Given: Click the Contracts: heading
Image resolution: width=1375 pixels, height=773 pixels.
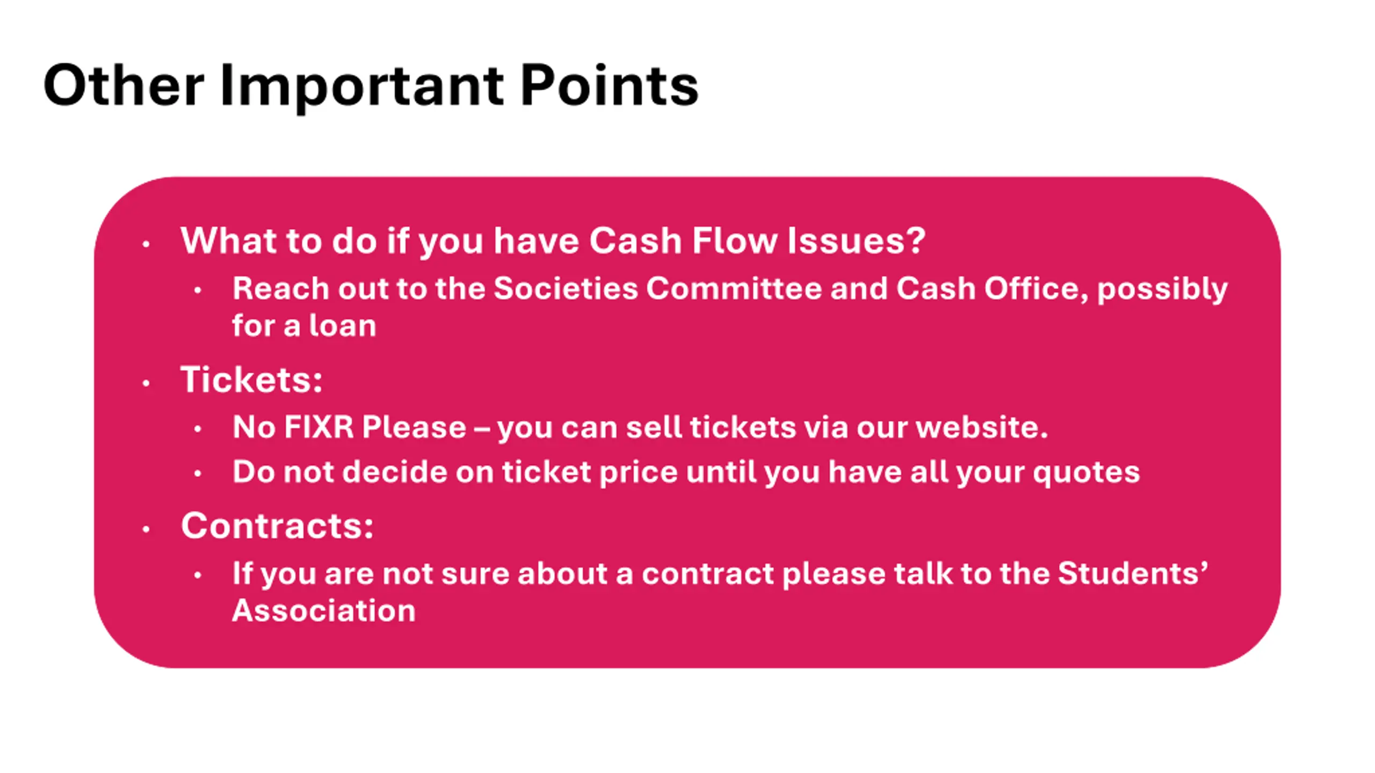Looking at the screenshot, I should pyautogui.click(x=277, y=525).
